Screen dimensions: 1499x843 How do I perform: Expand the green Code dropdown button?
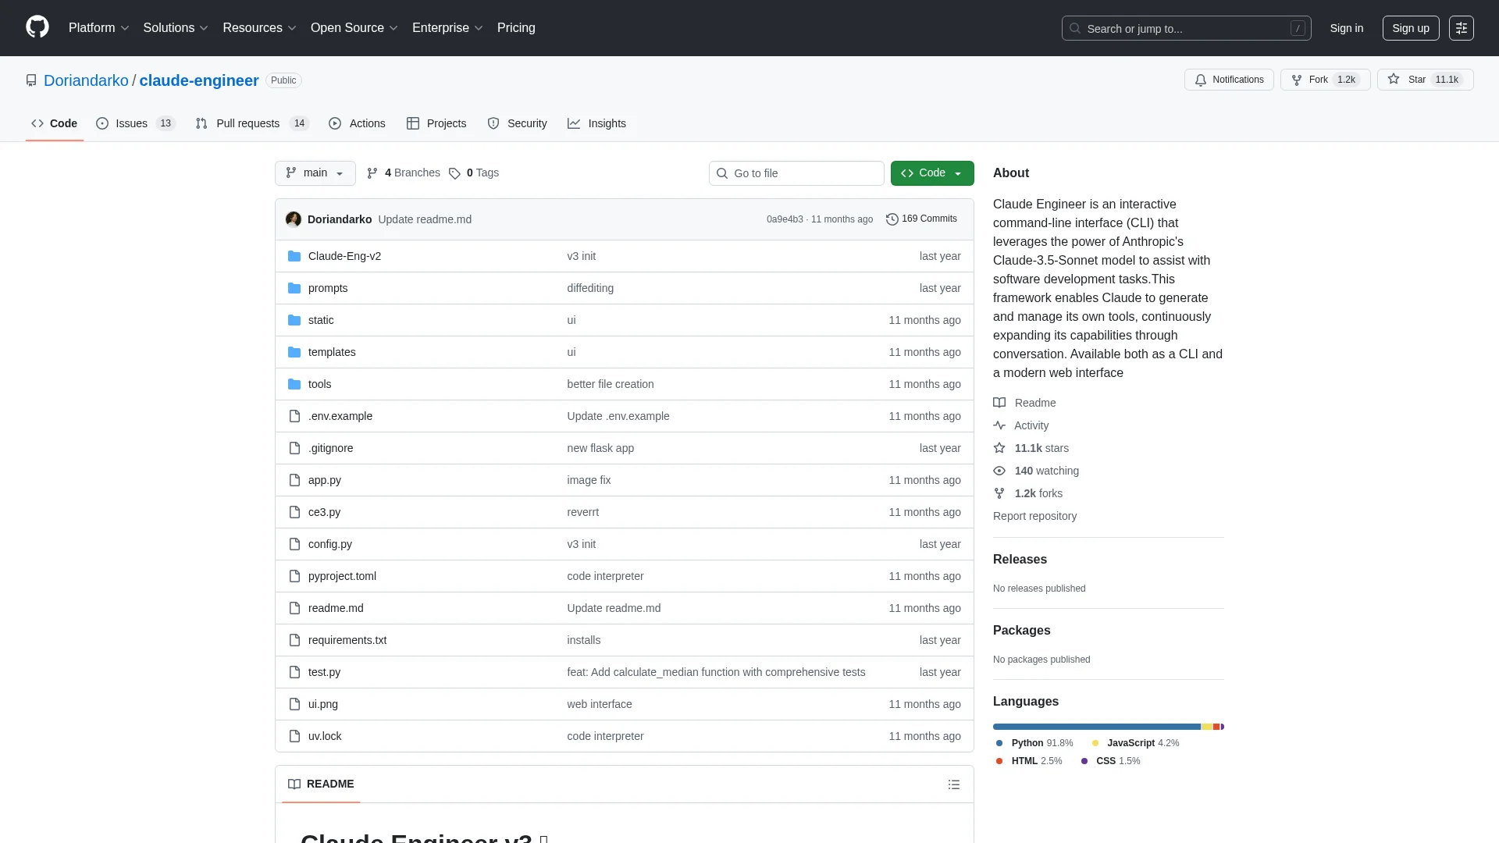pyautogui.click(x=931, y=173)
